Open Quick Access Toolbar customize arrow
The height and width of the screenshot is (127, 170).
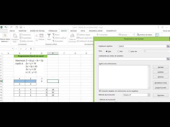tap(24, 27)
